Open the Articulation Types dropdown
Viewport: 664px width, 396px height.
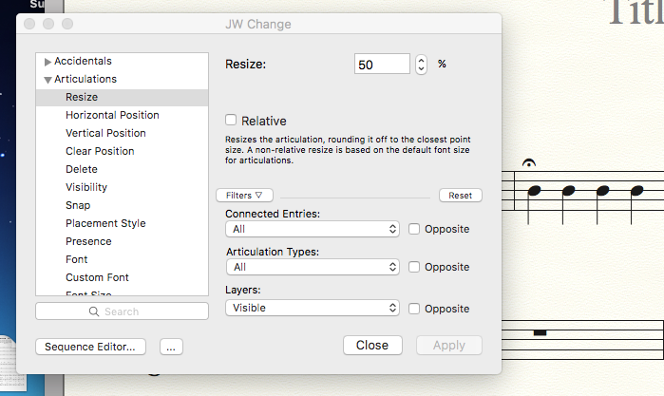point(312,268)
